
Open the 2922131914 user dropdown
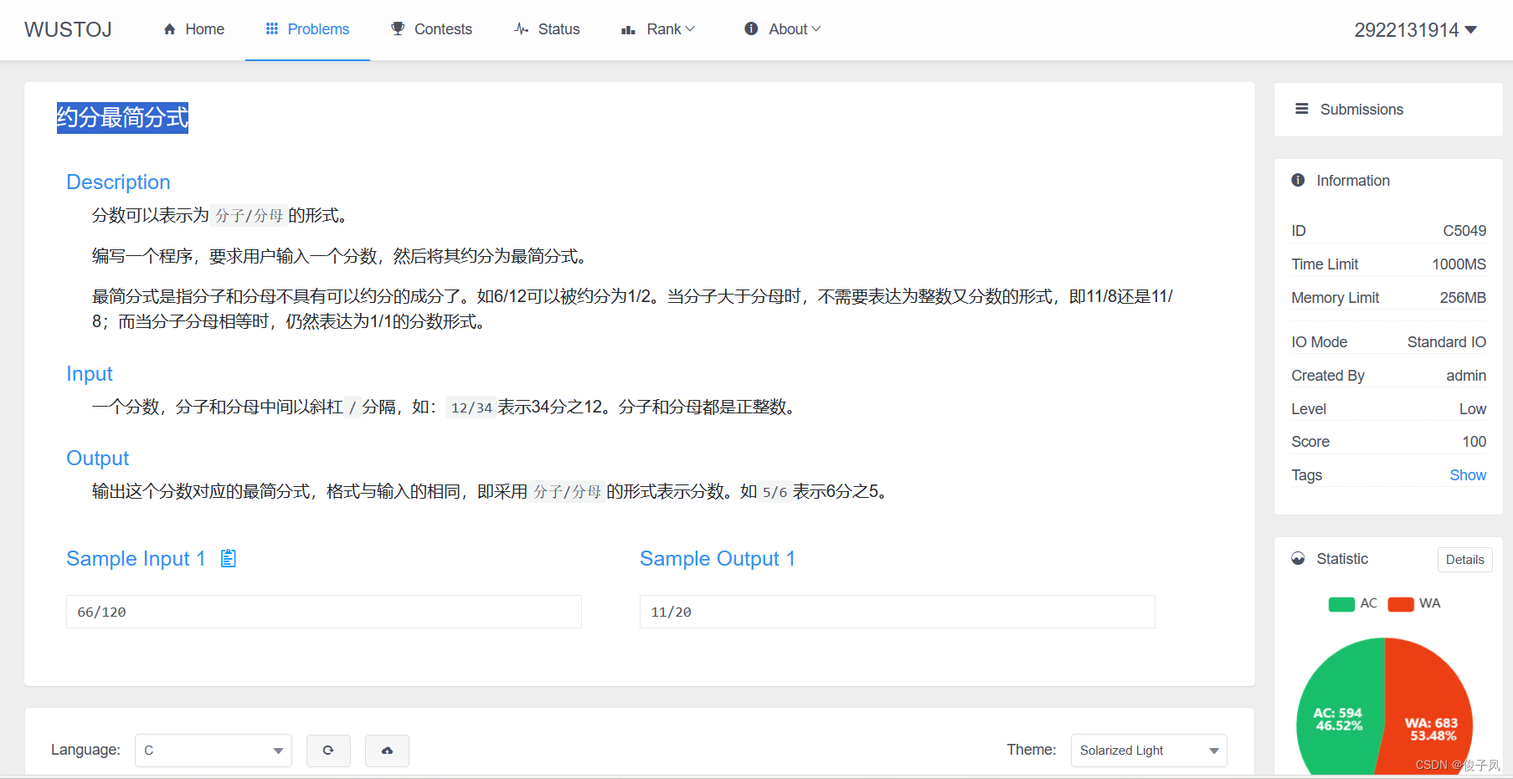tap(1416, 30)
